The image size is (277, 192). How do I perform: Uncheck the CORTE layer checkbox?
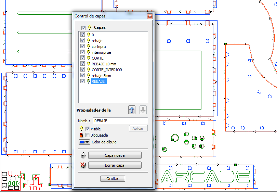[x=82, y=58]
